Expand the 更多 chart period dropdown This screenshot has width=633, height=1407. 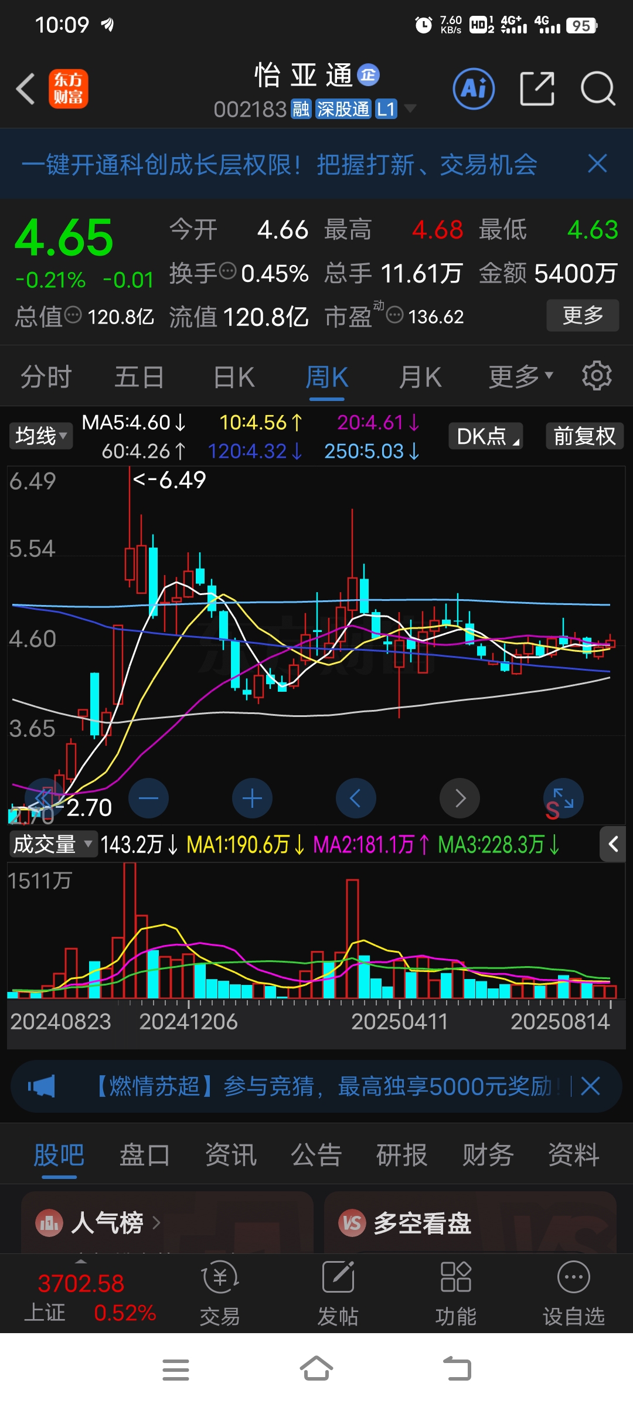tap(521, 376)
